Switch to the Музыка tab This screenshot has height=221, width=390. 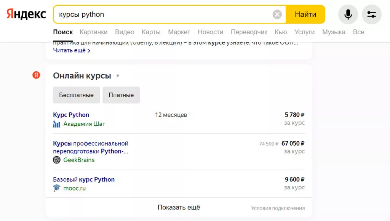[334, 32]
